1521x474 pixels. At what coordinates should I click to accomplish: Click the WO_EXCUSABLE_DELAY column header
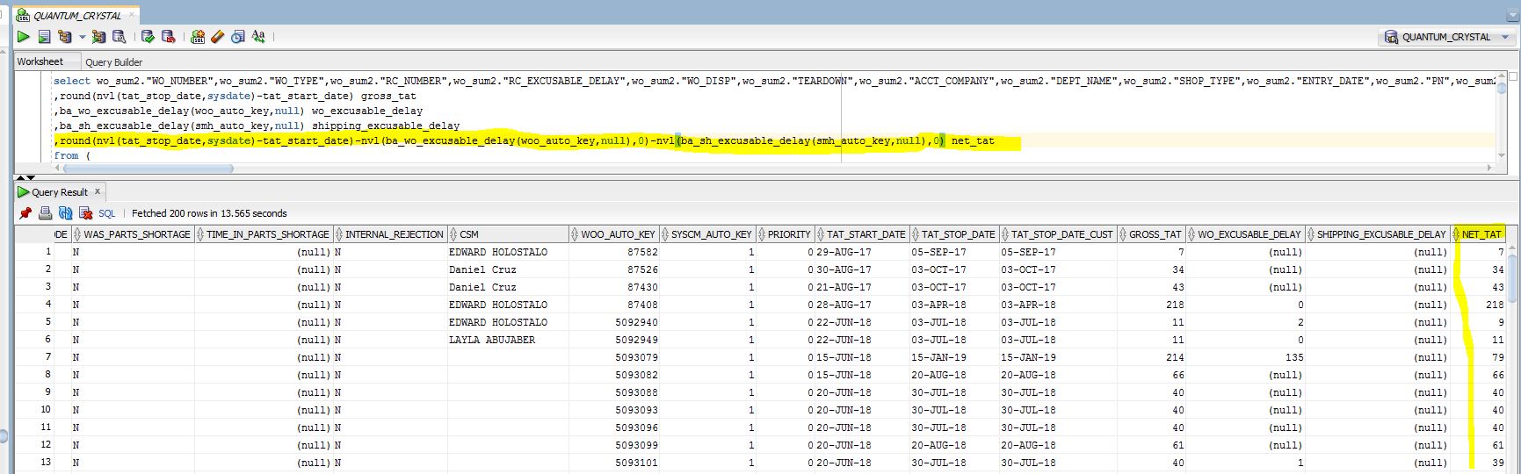click(x=1245, y=234)
